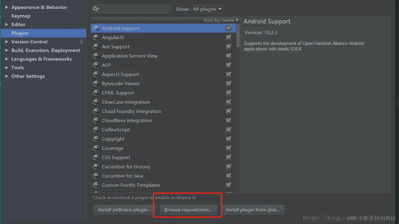Click the Custom Postfix Templates plugin icon
Screen dimensions: 399x224
(x=96, y=185)
